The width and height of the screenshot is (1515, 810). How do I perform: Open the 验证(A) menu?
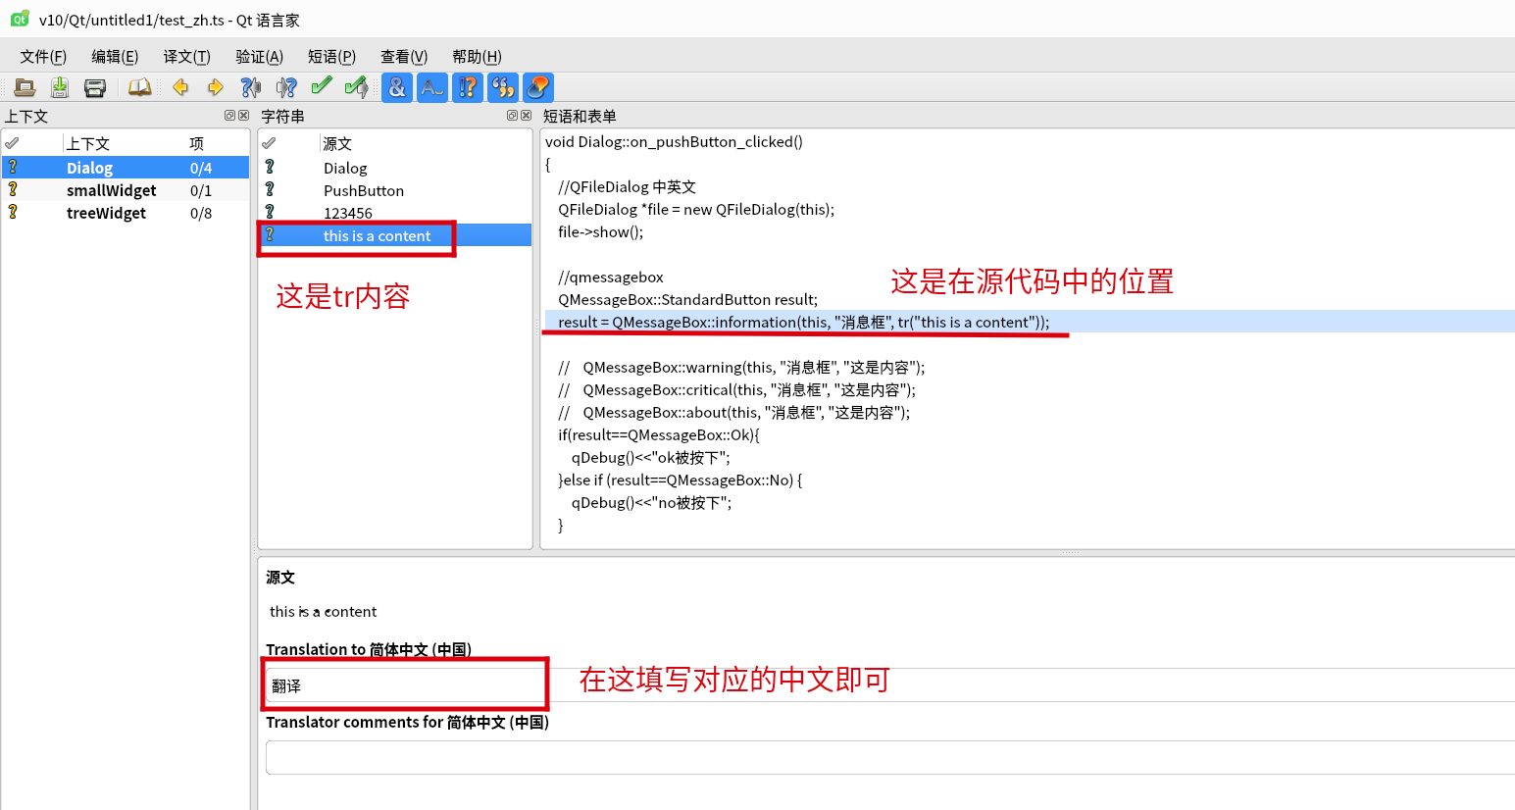(258, 56)
